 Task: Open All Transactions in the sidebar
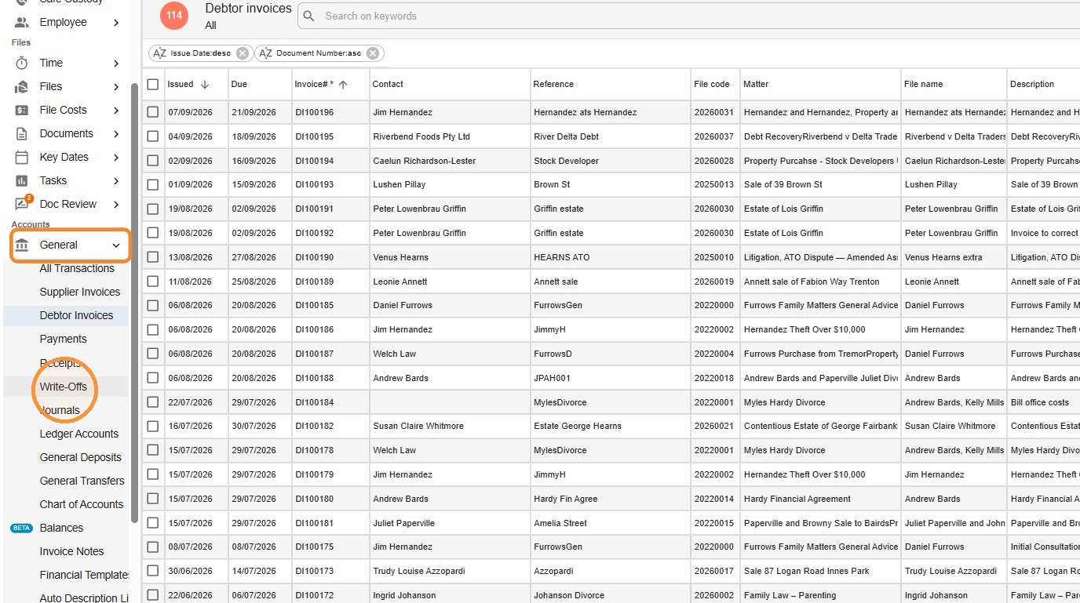click(77, 268)
